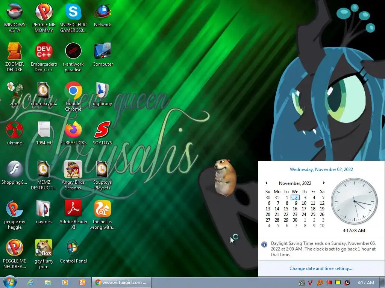This screenshot has height=288, width=385.
Task: Select the hamster Box desktop icon
Action: click(44, 254)
